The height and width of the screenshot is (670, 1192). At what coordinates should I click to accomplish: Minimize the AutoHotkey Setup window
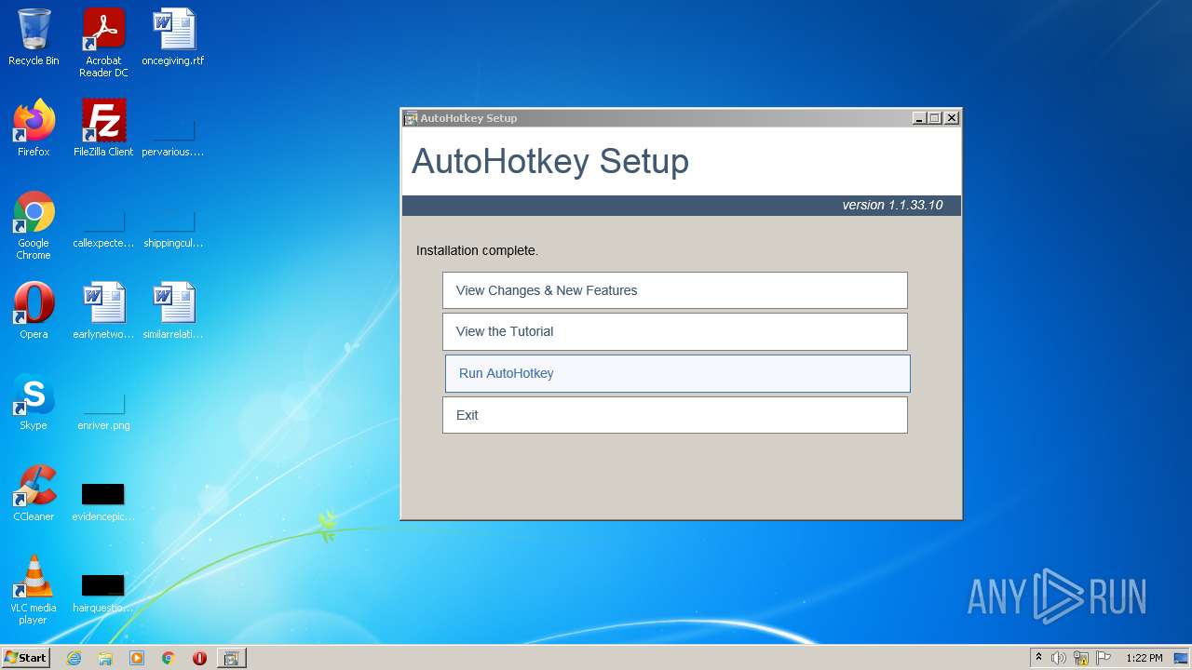[x=919, y=118]
